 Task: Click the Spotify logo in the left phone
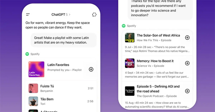point(27,54)
